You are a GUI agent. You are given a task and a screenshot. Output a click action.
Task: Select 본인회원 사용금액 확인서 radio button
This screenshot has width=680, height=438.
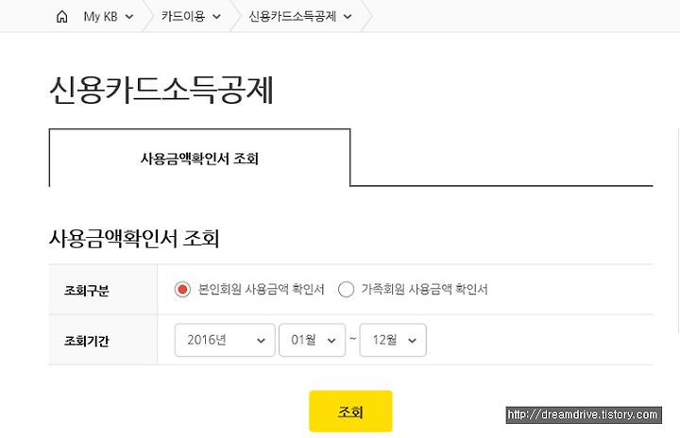click(x=182, y=289)
